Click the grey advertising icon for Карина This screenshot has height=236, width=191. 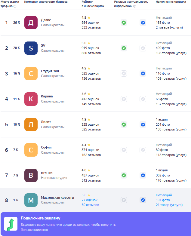124,99
